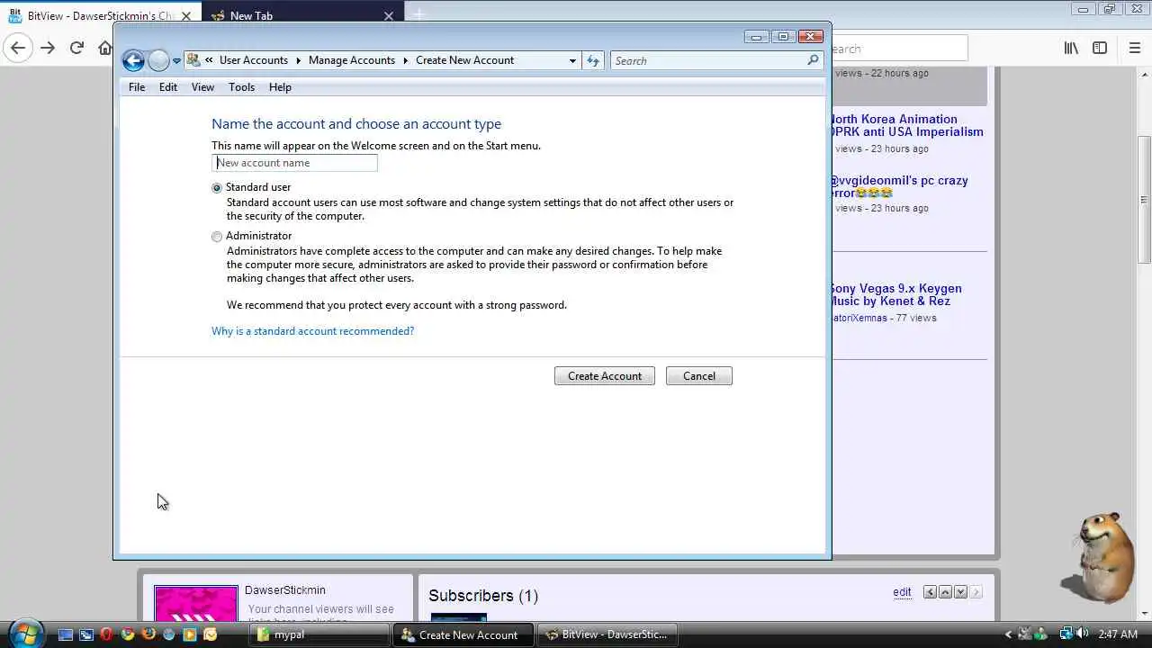
Task: Select the Create New Account breadcrumb
Action: (x=464, y=60)
